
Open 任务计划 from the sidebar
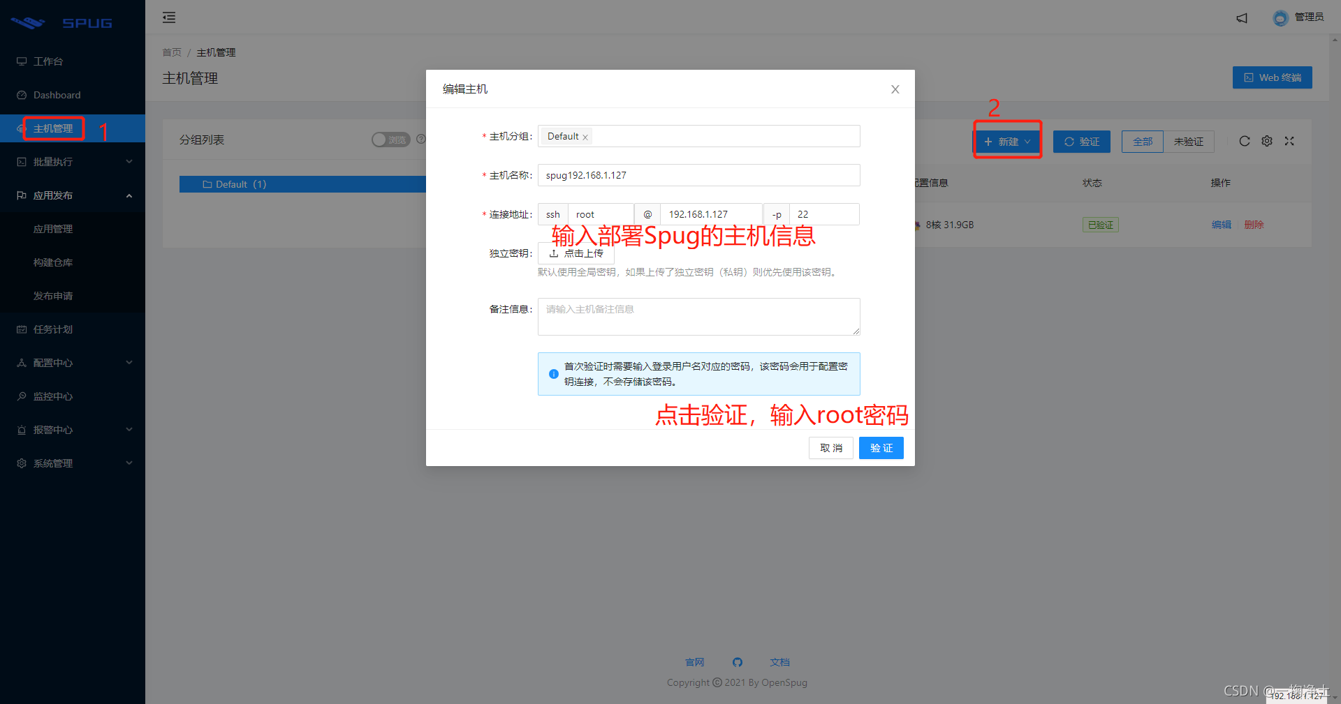52,329
